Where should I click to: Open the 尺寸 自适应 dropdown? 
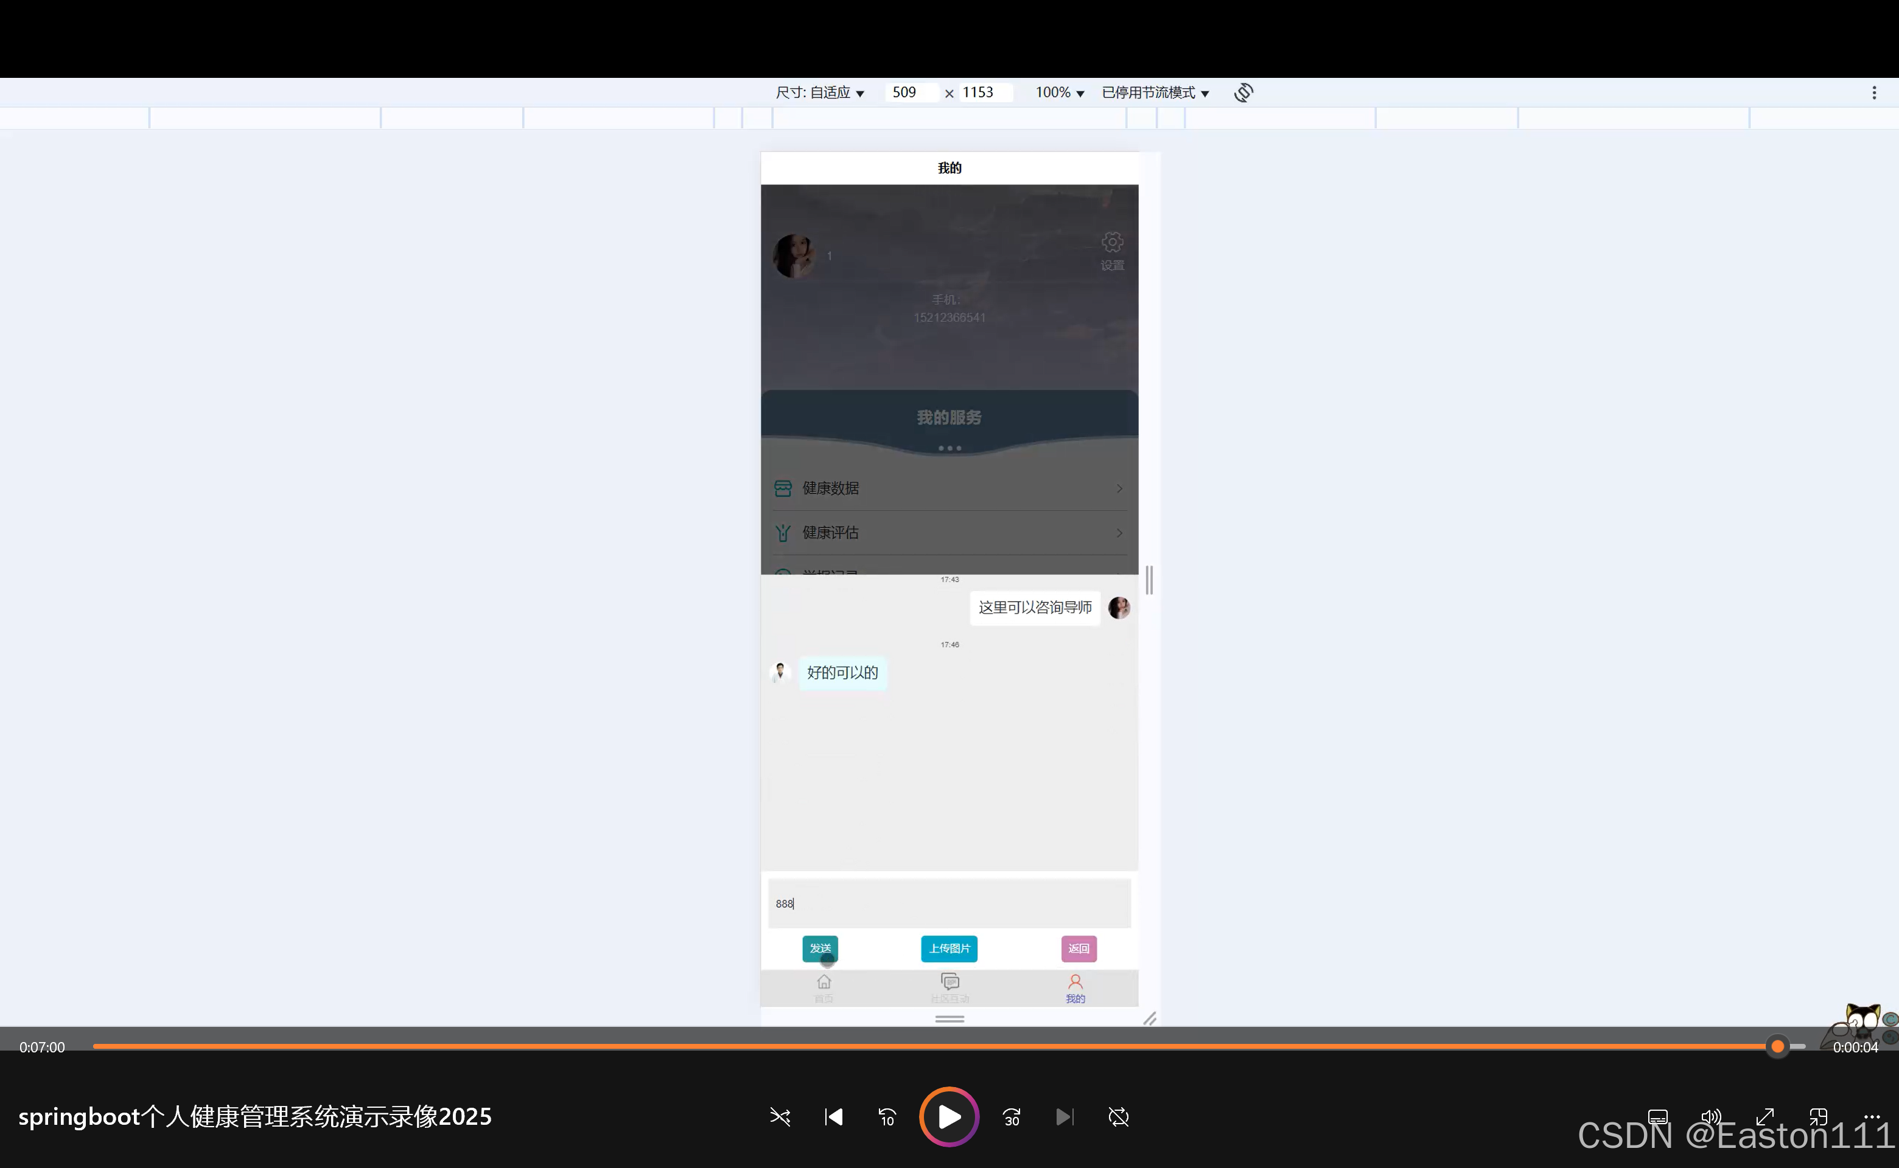click(819, 92)
